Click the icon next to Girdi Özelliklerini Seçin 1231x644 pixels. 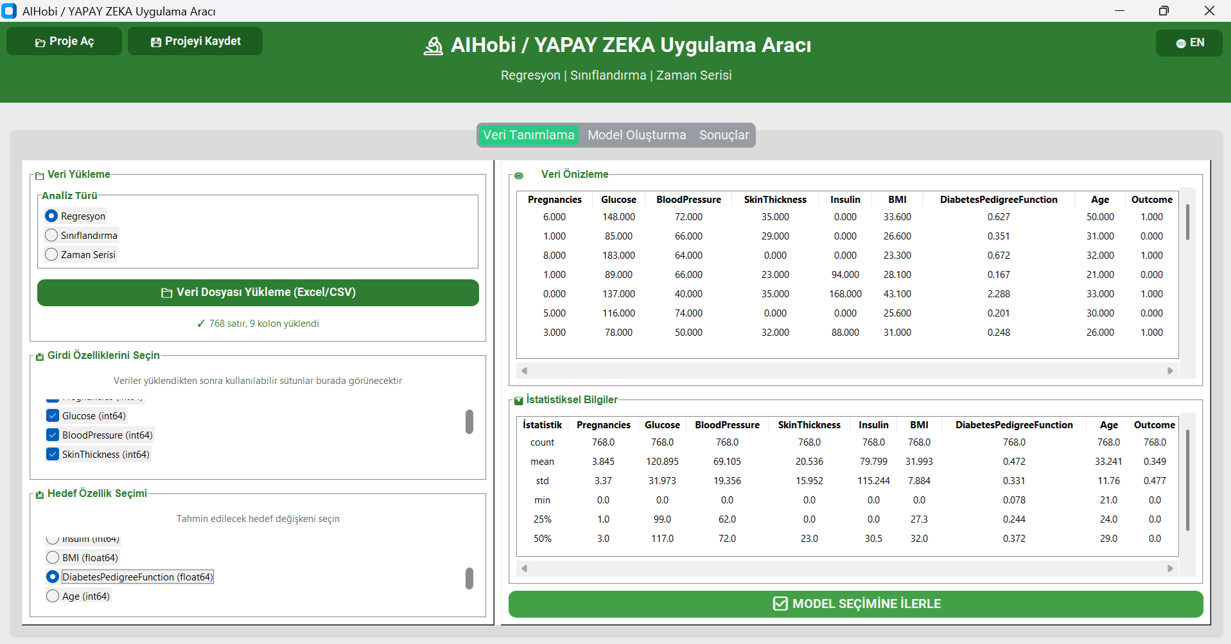[x=39, y=356]
